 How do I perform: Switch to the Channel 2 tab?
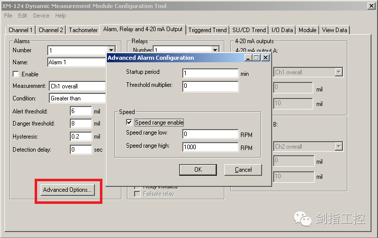tap(51, 30)
